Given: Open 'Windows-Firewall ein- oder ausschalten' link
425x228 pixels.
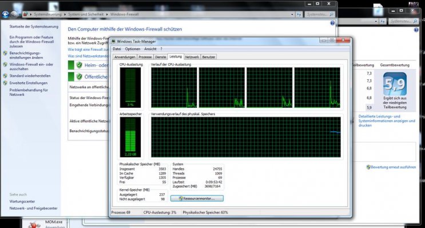Looking at the screenshot, I should (31, 67).
